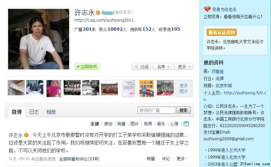
Task: Click the calendar icon beside 心情 filter
Action: [186, 123]
